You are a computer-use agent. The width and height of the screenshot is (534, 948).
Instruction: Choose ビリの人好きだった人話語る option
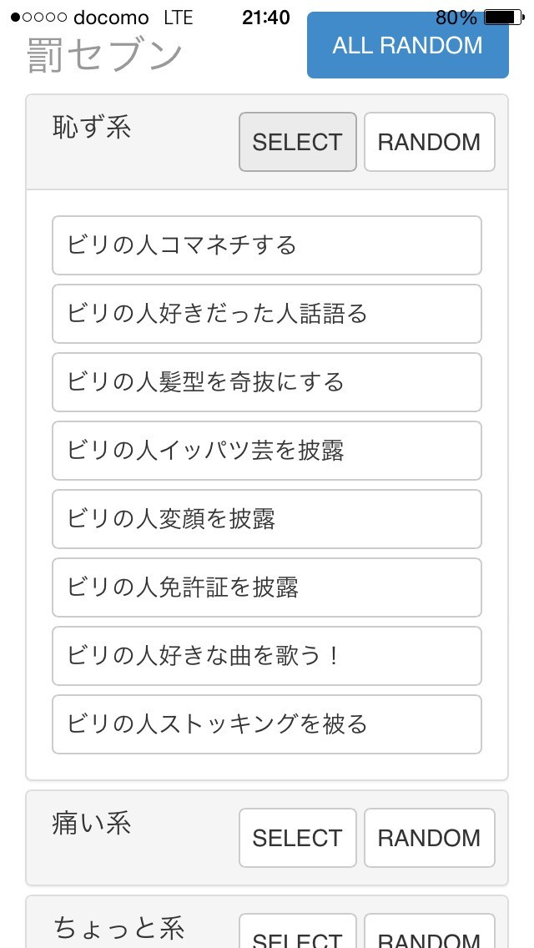pos(267,314)
